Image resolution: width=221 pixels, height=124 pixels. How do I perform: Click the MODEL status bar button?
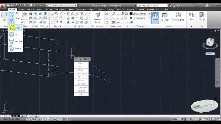point(174,119)
